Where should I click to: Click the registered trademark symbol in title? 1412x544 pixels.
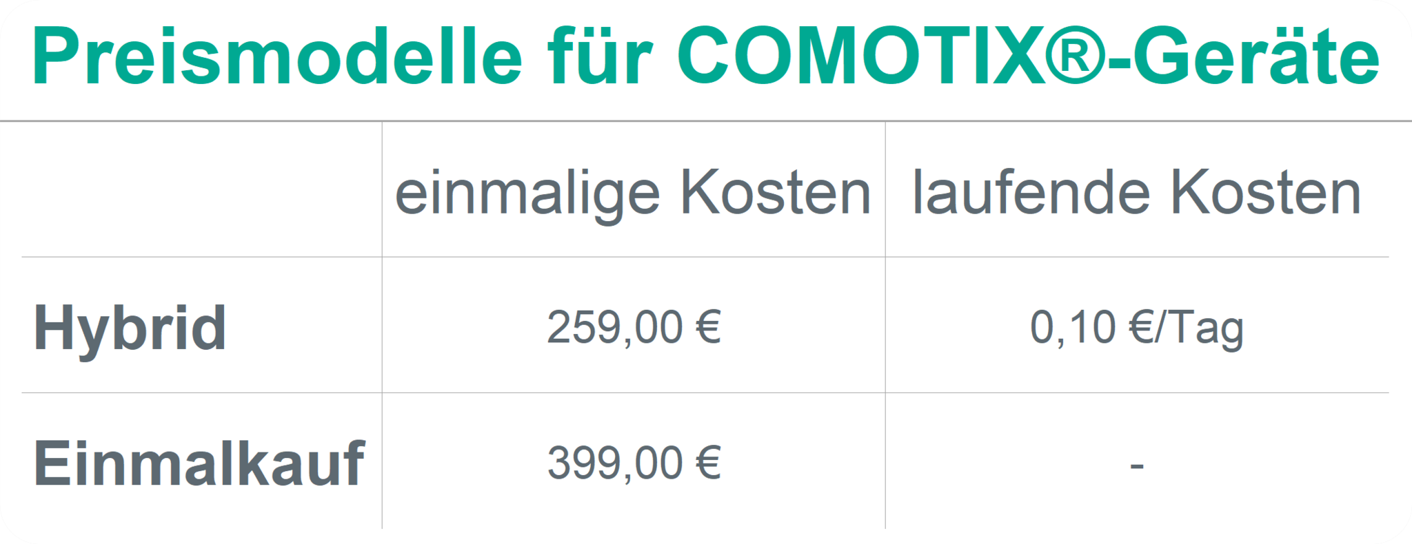[x=1078, y=56]
